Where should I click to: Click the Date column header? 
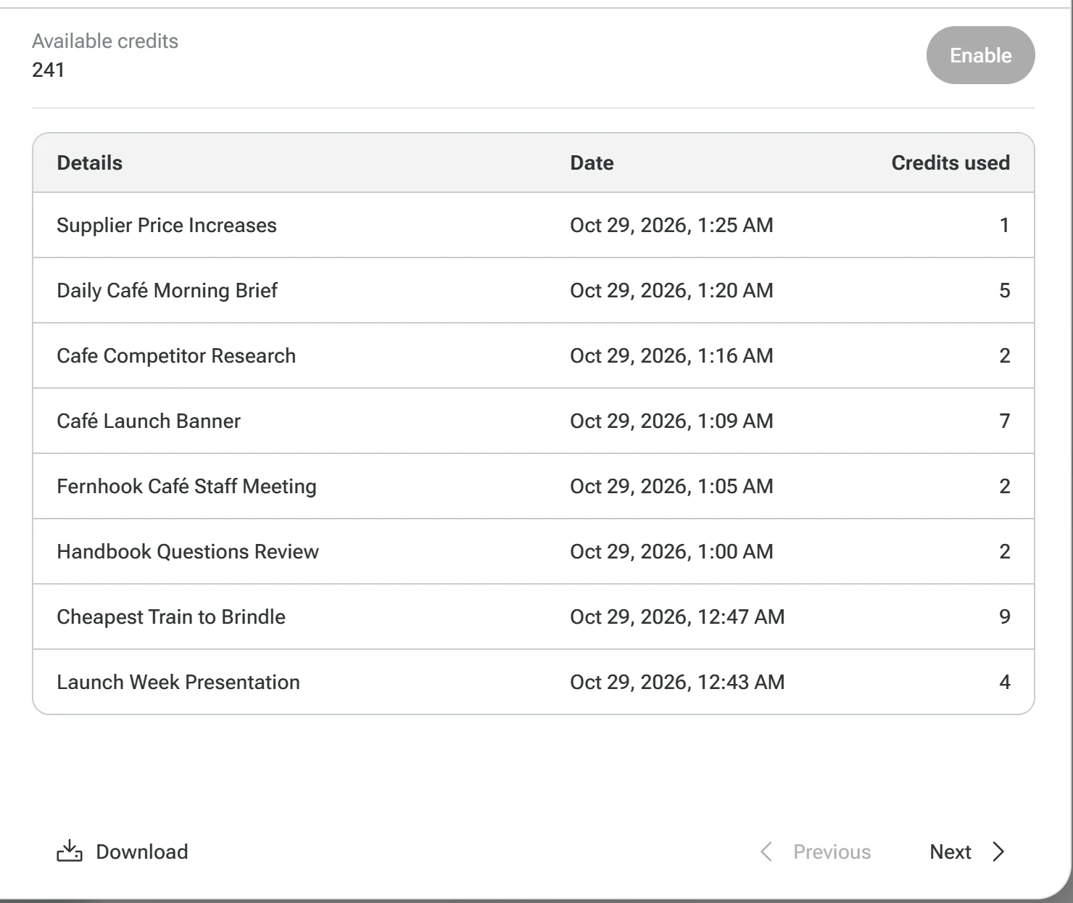tap(592, 162)
